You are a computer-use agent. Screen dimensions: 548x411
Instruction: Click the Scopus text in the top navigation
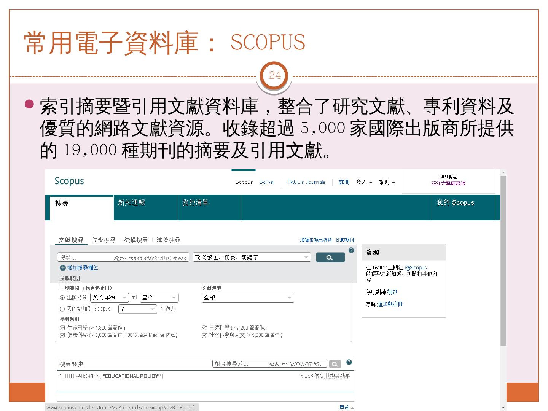point(244,182)
